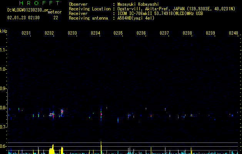The height and width of the screenshot is (154, 242).
Task: Select the A504HB(yagi 4el) antenna text
Action: [136, 18]
